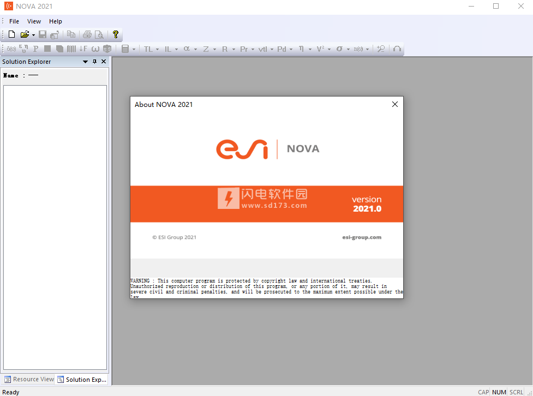This screenshot has width=533, height=396.
Task: Close the About NOVA 2021 dialog
Action: (394, 104)
